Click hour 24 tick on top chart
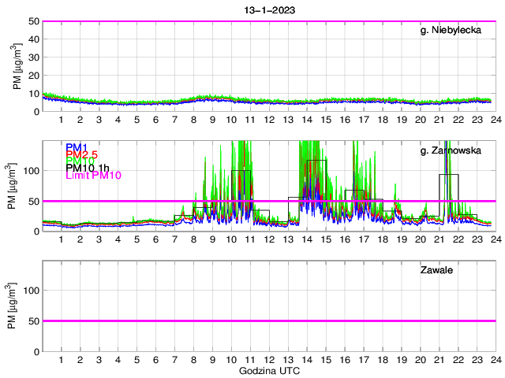505x378 pixels. click(x=495, y=119)
